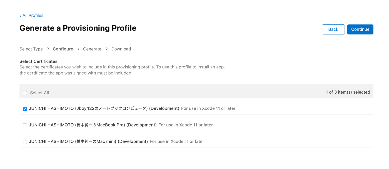The image size is (389, 169).
Task: Tick the Select All checkbox
Action: 25,93
